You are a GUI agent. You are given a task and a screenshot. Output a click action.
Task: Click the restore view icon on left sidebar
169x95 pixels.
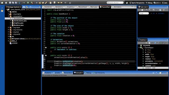pyautogui.click(x=2, y=8)
